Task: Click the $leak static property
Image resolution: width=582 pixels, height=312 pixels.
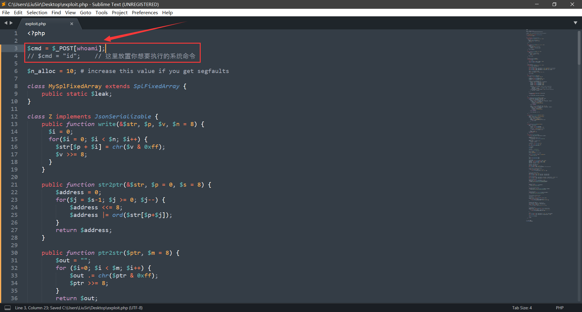Action: click(x=100, y=94)
